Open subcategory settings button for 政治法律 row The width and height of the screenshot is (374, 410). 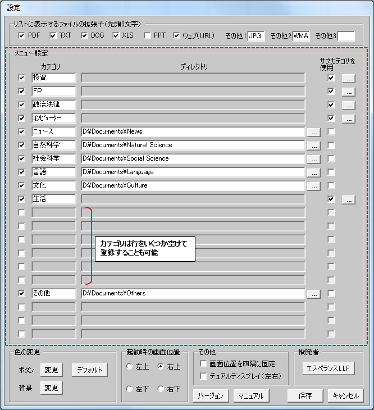349,106
